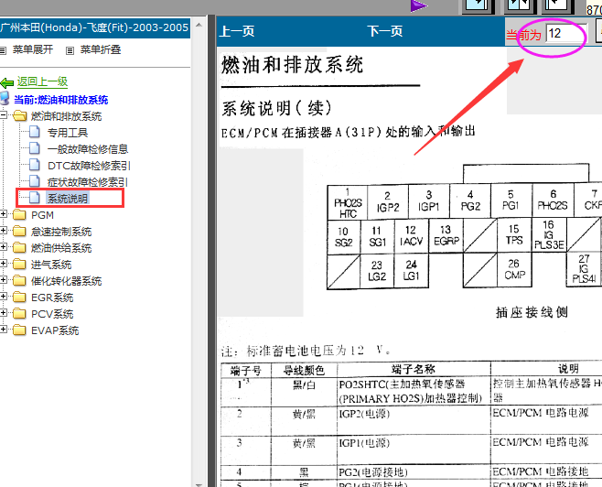Follow the 返回上一级 link
The height and width of the screenshot is (487, 602).
point(42,81)
